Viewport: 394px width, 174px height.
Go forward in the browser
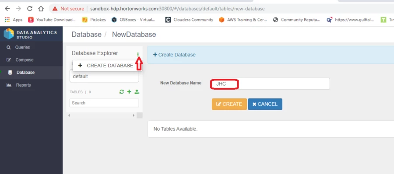click(18, 9)
